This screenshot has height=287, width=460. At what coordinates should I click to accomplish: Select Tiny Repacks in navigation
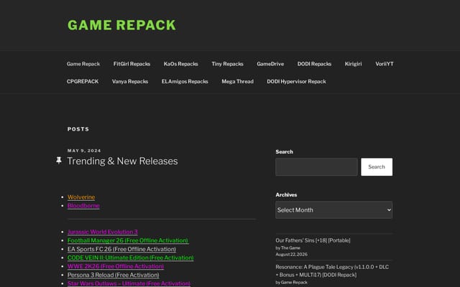227,64
